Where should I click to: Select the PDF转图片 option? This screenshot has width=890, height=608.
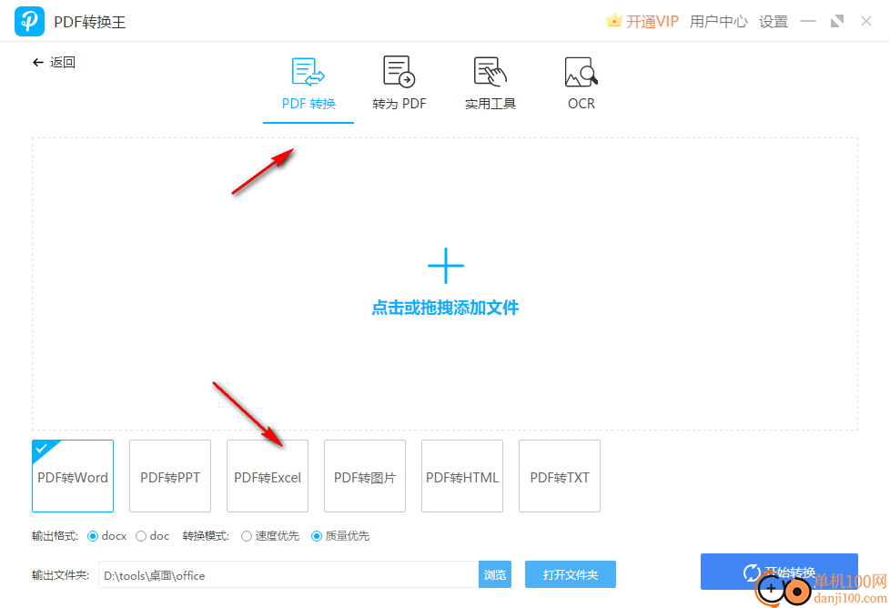(x=365, y=476)
